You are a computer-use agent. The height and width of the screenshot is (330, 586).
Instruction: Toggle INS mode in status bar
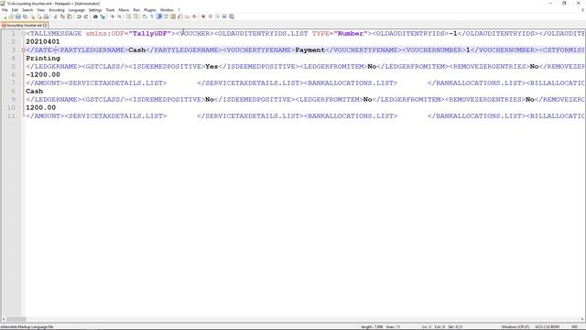tap(575, 326)
